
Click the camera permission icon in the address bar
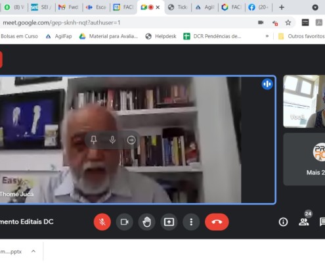(x=261, y=22)
